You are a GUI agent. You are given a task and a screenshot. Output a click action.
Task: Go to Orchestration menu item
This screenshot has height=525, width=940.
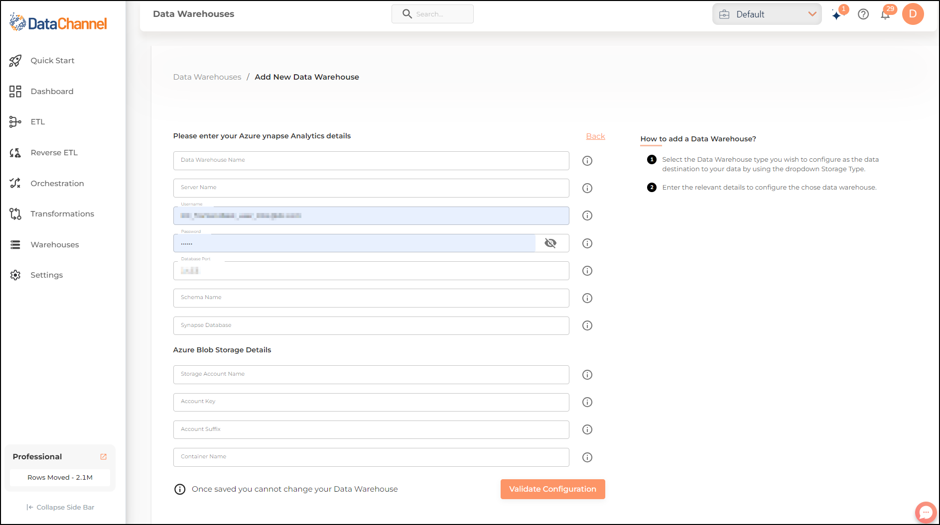[57, 184]
